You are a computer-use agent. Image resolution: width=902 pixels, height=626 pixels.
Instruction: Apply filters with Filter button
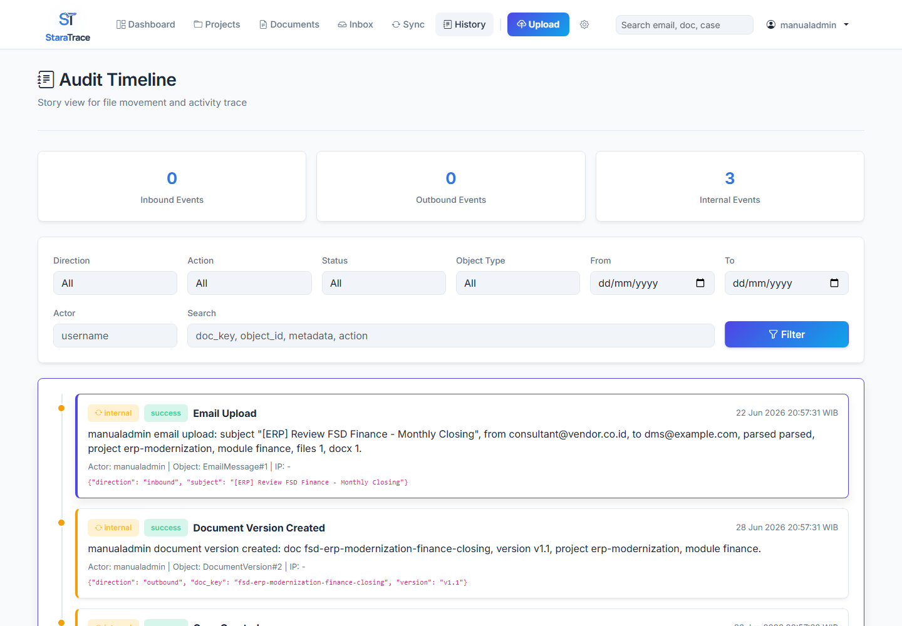coord(787,334)
